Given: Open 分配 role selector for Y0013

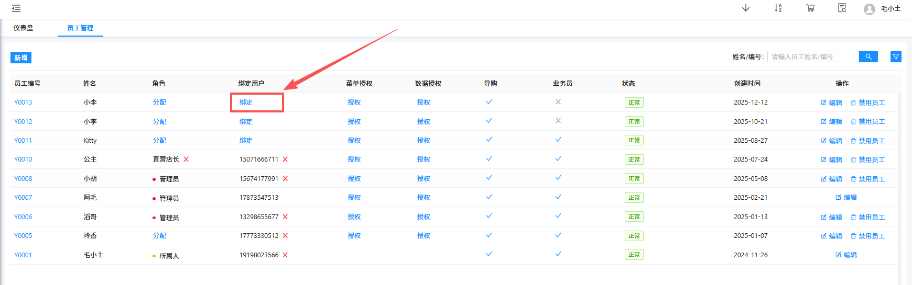Looking at the screenshot, I should [159, 102].
